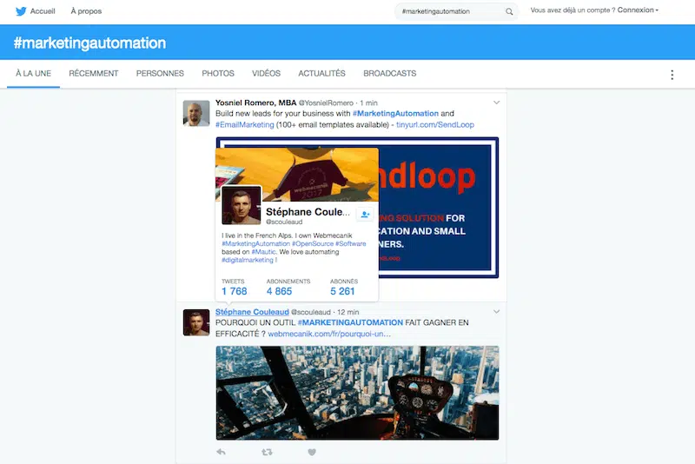Go to Accueil in top navigation
695x464 pixels.
(43, 11)
